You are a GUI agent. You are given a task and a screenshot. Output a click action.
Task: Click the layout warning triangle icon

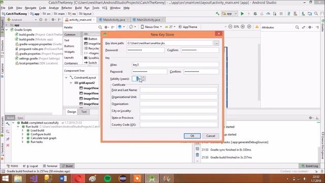(x=257, y=27)
